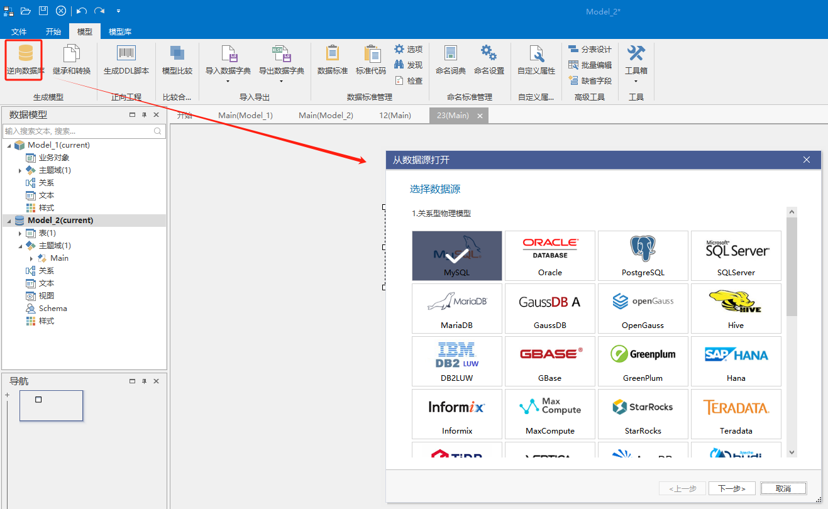
Task: Expand the 表(1) tree node
Action: [x=20, y=233]
